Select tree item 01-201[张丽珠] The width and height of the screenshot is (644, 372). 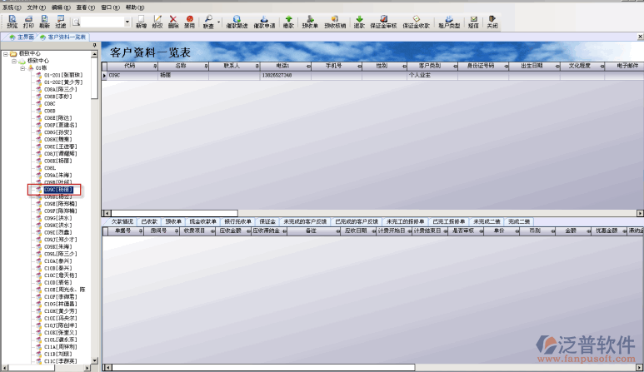point(63,75)
